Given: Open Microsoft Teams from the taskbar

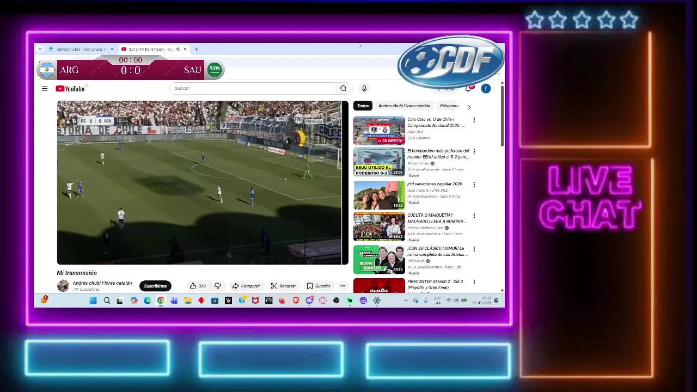Looking at the screenshot, I should coord(174,301).
